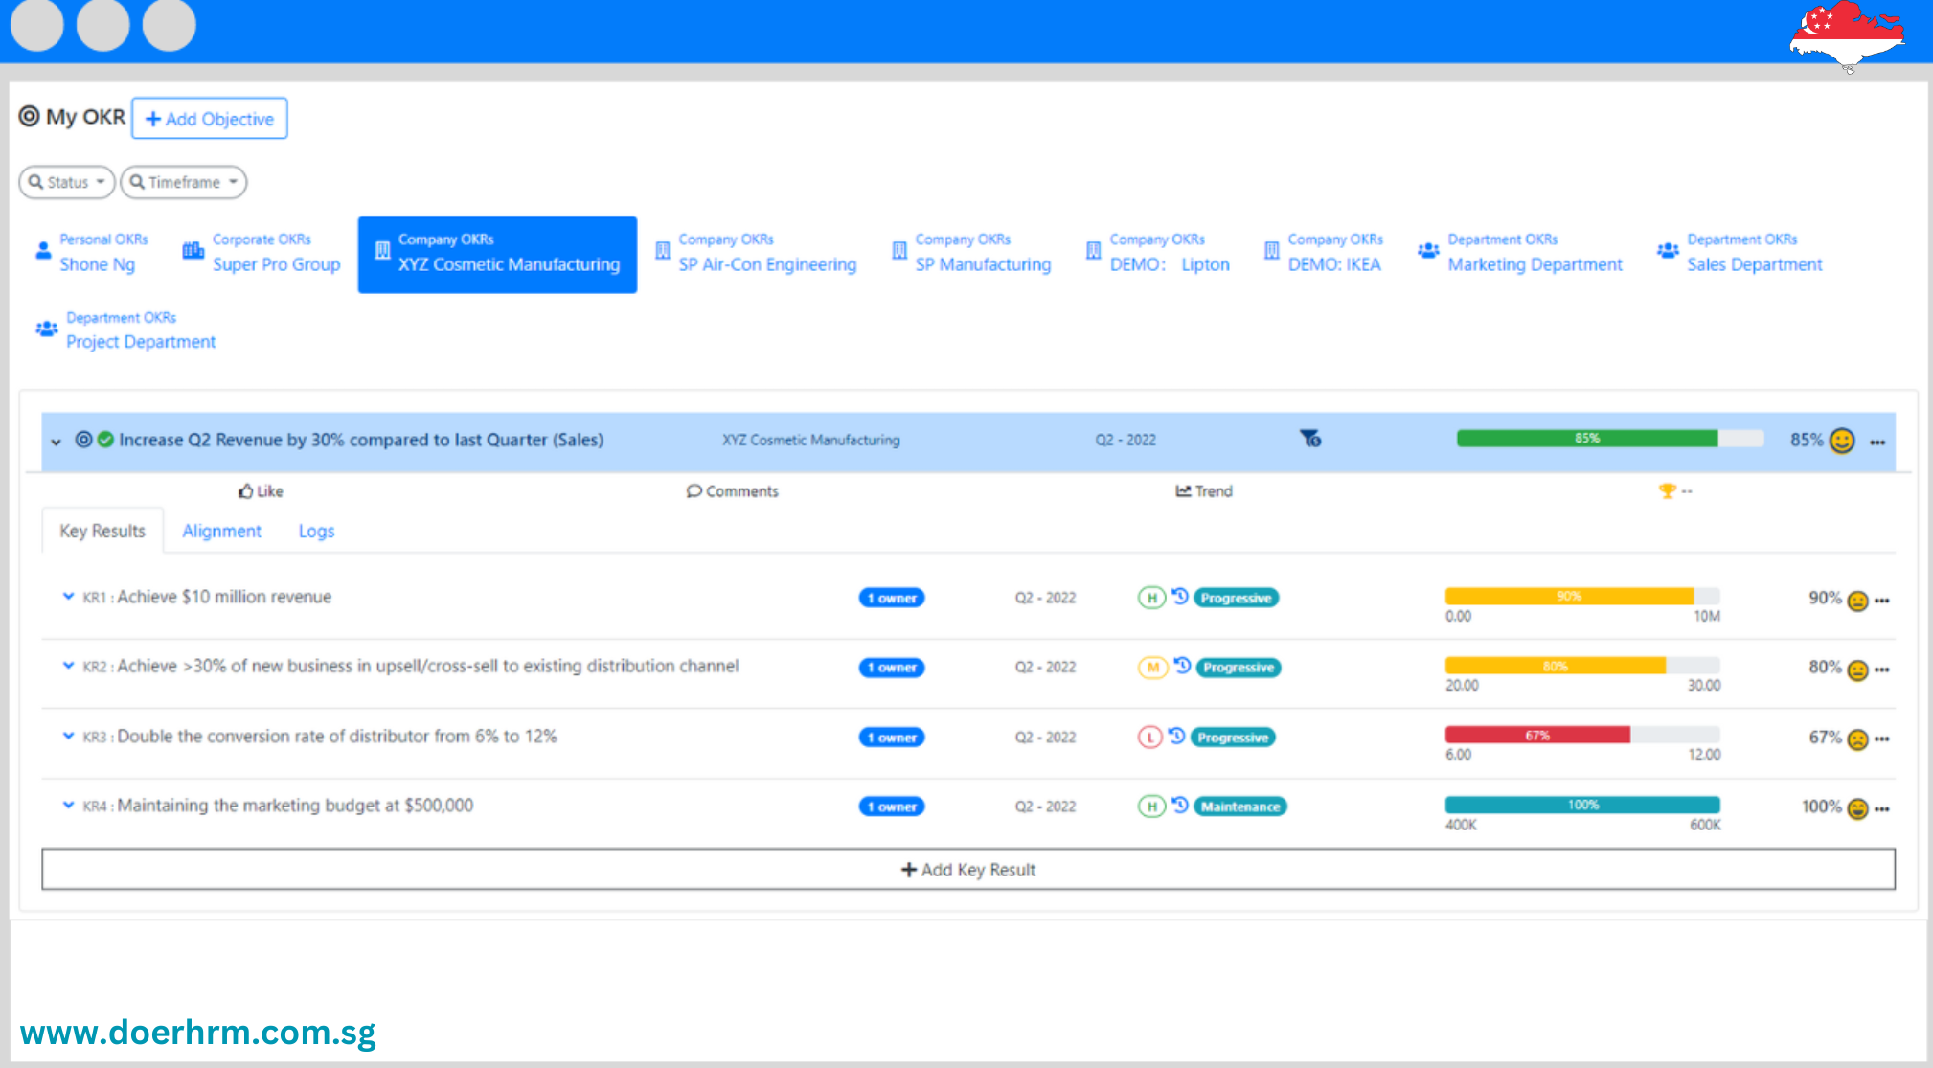Expand KR4 marketing budget row
This screenshot has width=1933, height=1068.
[x=68, y=805]
